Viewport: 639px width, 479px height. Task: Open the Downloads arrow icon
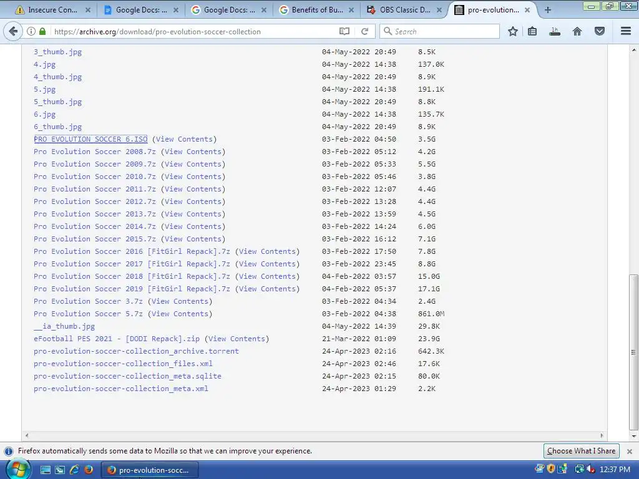point(555,31)
